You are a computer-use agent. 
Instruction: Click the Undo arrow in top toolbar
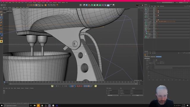[x=2, y=5]
